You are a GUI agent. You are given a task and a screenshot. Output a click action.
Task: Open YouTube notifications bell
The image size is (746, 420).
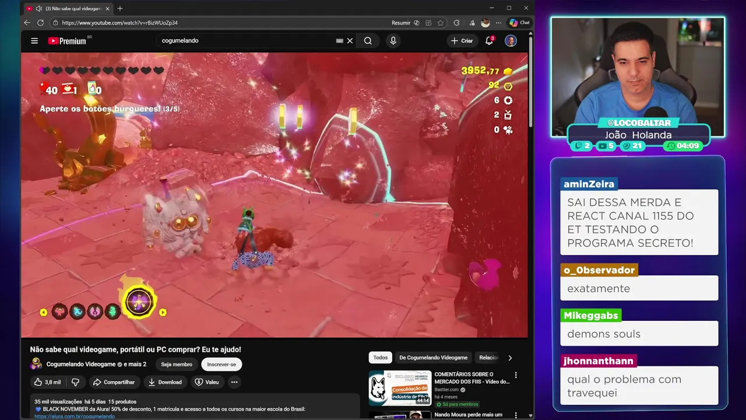[x=490, y=41]
